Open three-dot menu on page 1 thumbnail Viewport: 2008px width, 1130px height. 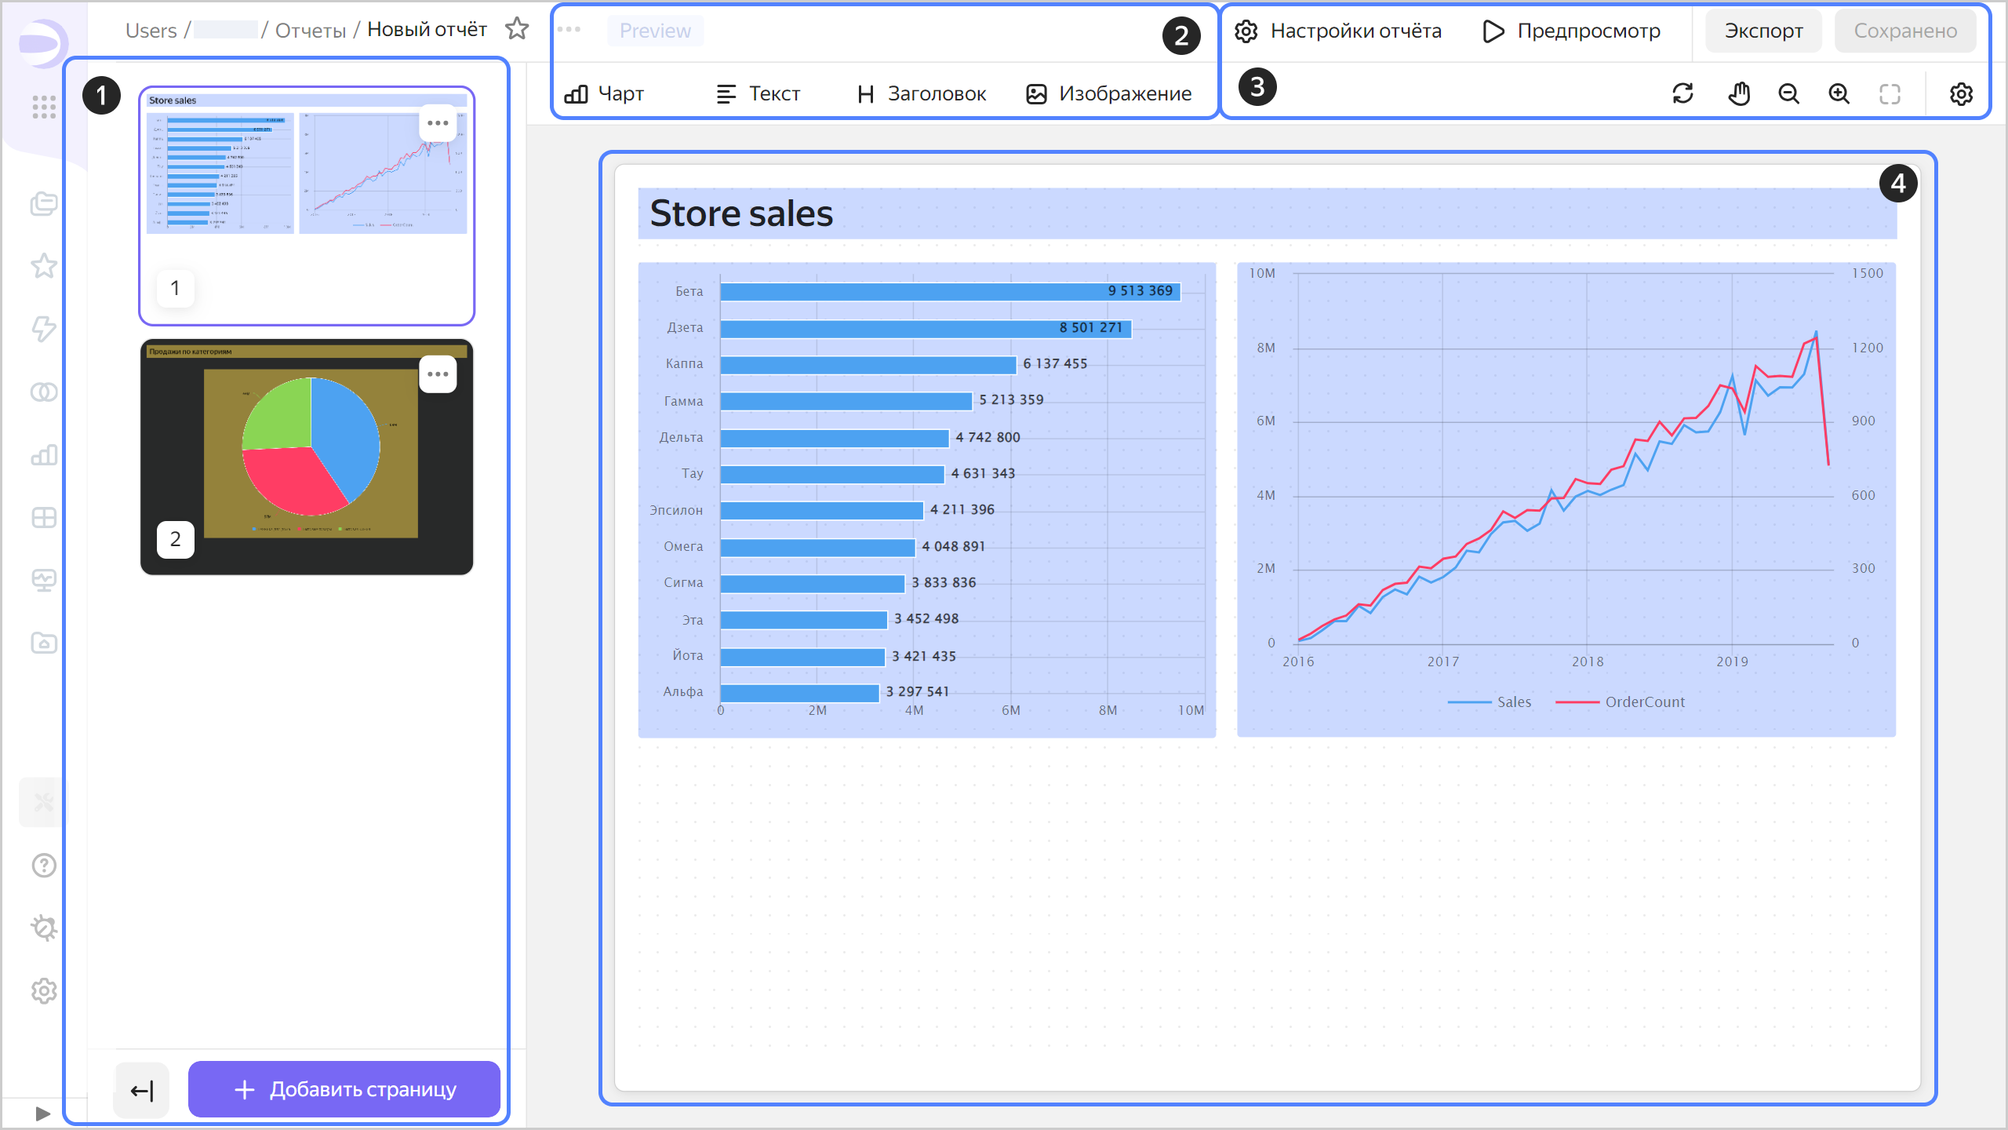pos(438,123)
